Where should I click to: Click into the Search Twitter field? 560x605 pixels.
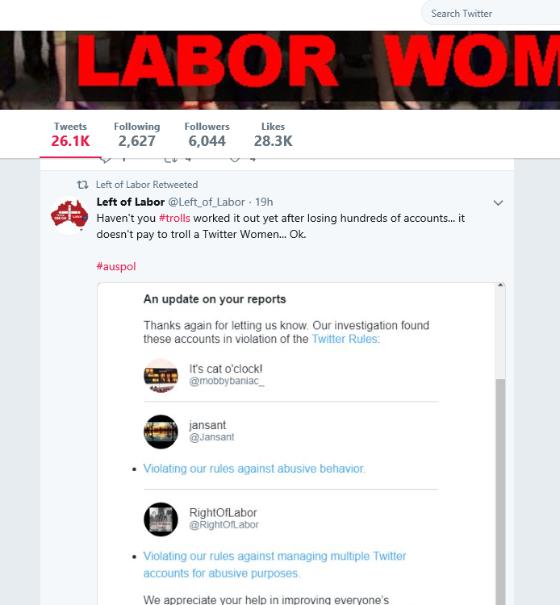pyautogui.click(x=491, y=14)
